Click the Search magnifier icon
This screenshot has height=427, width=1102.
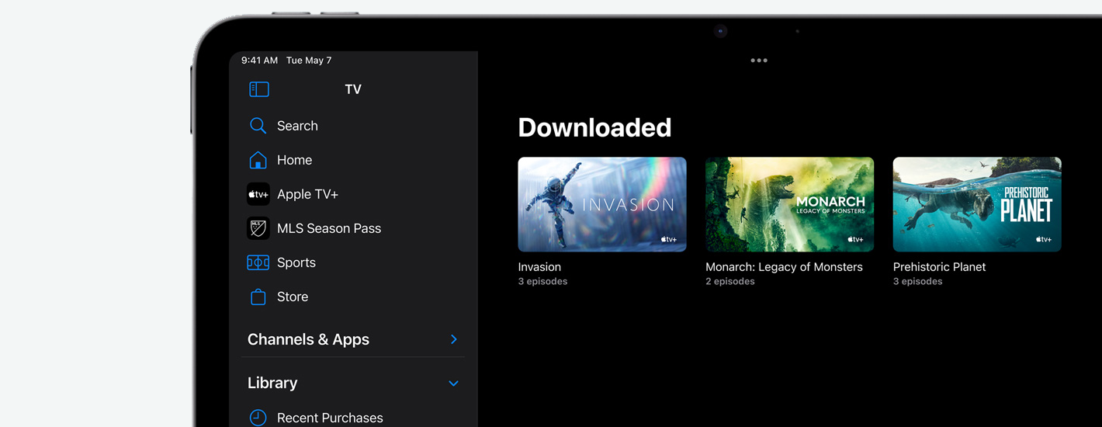258,126
